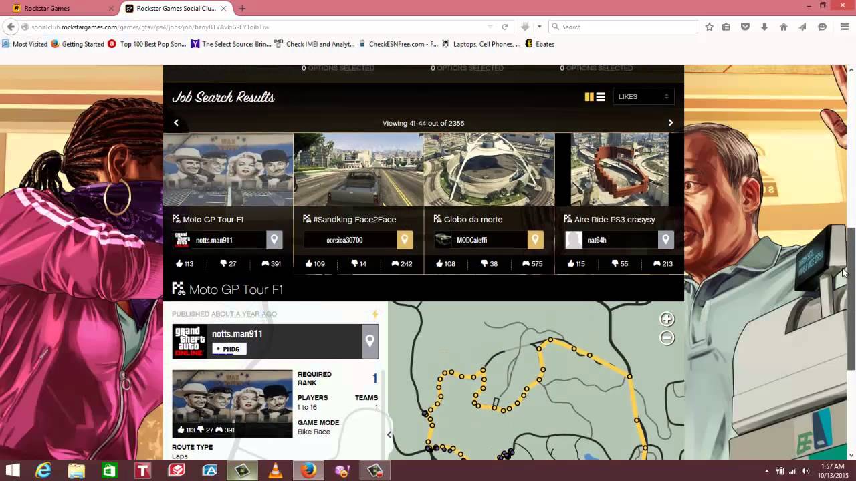
Task: Click the Aire Ride PS3 crasysy title
Action: (615, 219)
